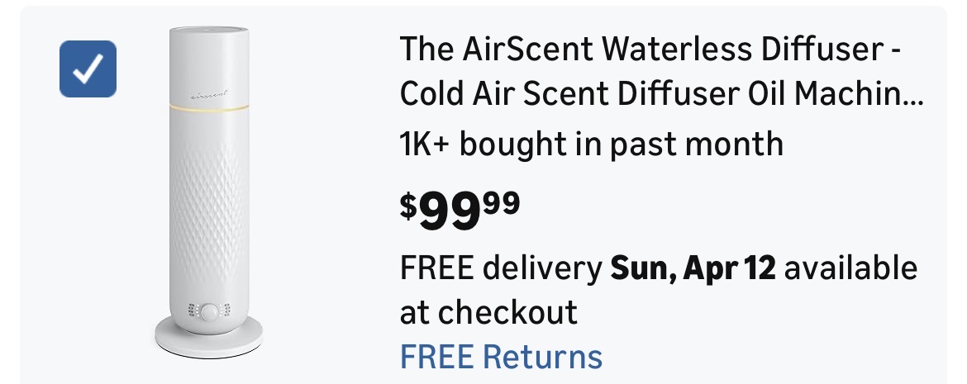The height and width of the screenshot is (384, 967).
Task: Click the glowing yellow ring on the diffuser
Action: [x=209, y=109]
